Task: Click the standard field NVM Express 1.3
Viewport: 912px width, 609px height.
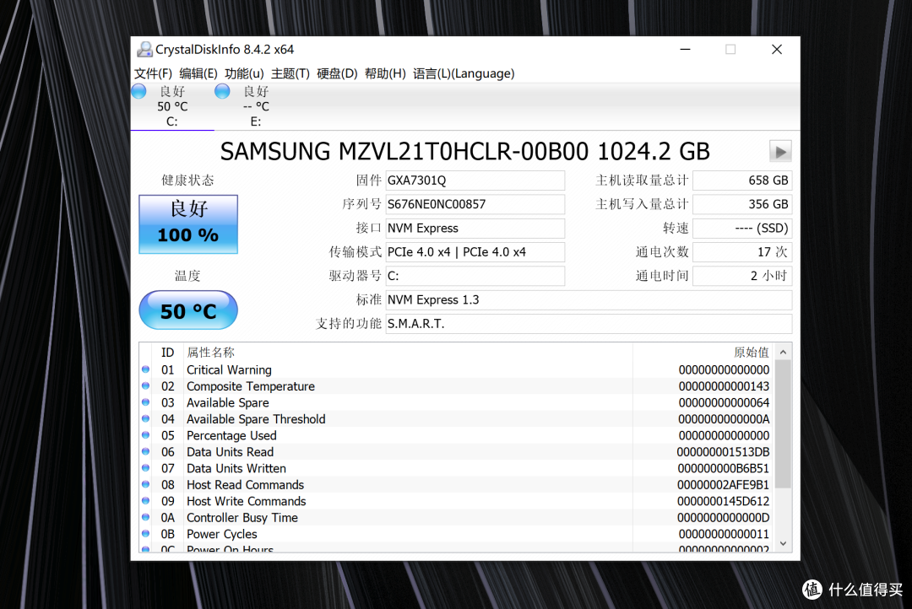Action: pyautogui.click(x=589, y=299)
